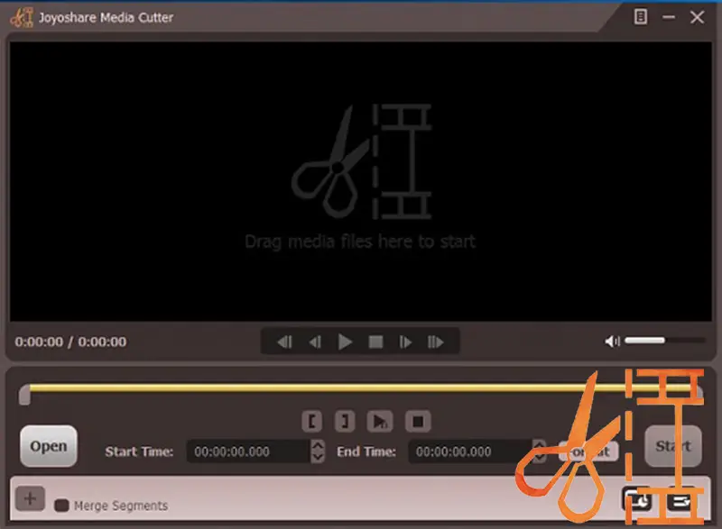Jump to previous keyframe button
Viewport: 722px width, 529px height.
coord(284,342)
